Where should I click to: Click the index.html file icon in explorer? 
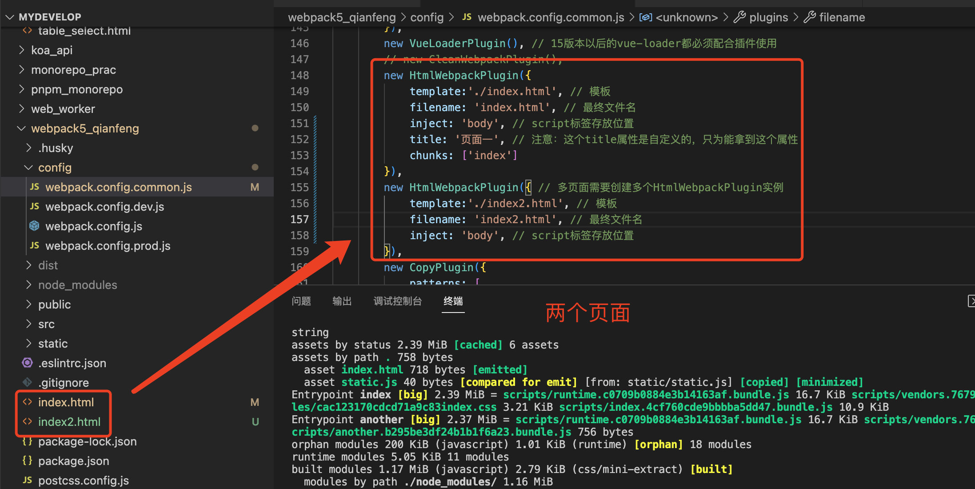27,402
